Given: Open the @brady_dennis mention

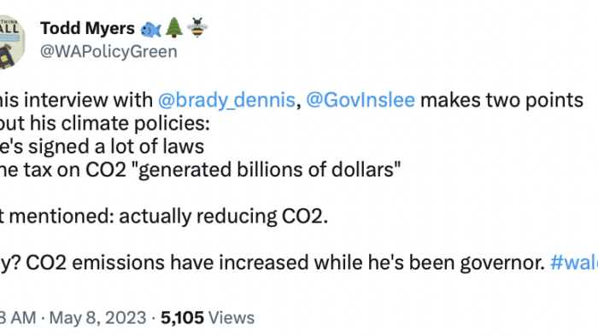Looking at the screenshot, I should click(226, 100).
